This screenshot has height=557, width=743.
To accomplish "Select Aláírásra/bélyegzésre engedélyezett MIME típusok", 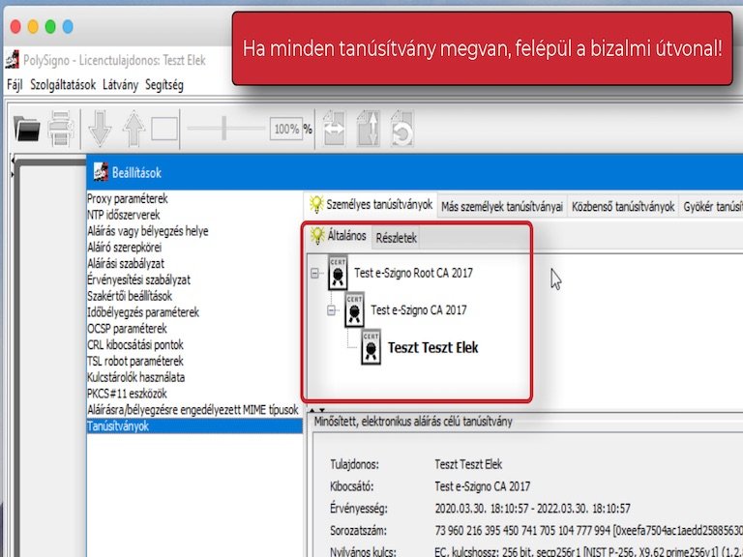I will pos(193,410).
